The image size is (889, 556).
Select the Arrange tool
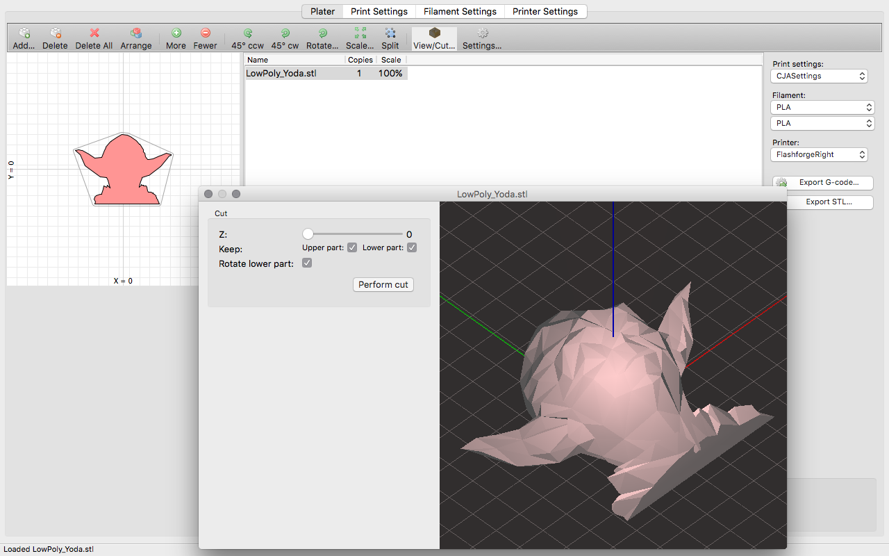[x=135, y=38]
